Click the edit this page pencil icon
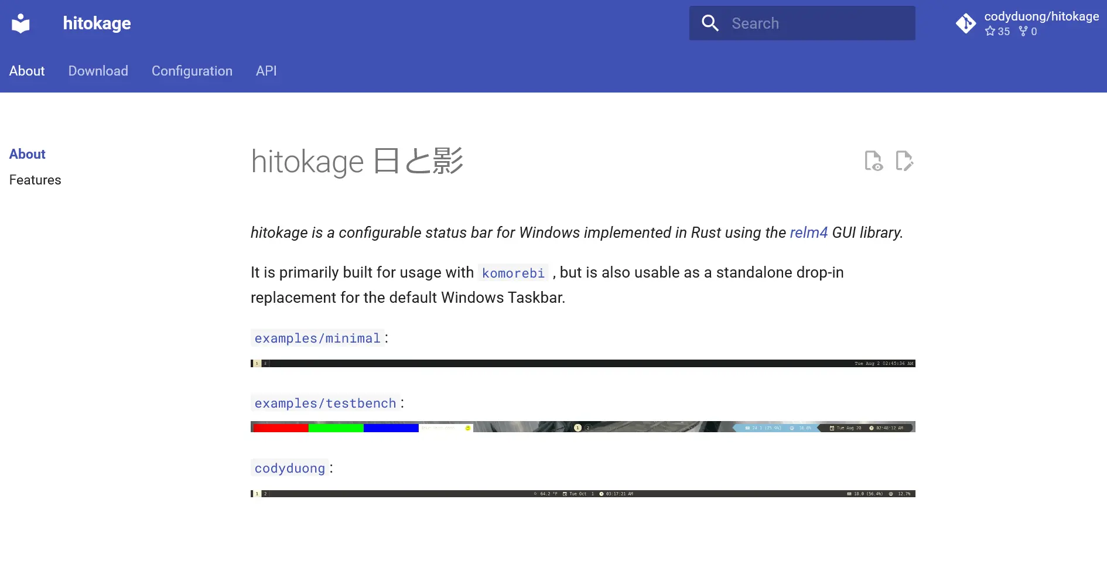1107x571 pixels. 905,161
